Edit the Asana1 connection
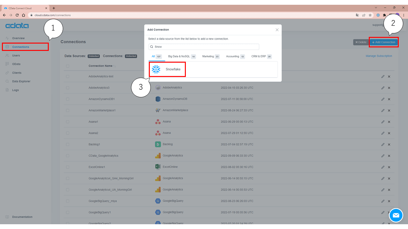This screenshot has width=408, height=229. point(383,121)
